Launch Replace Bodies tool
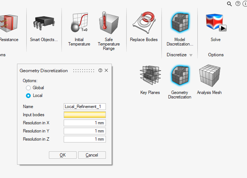Image resolution: width=247 pixels, height=178 pixels. click(x=144, y=27)
